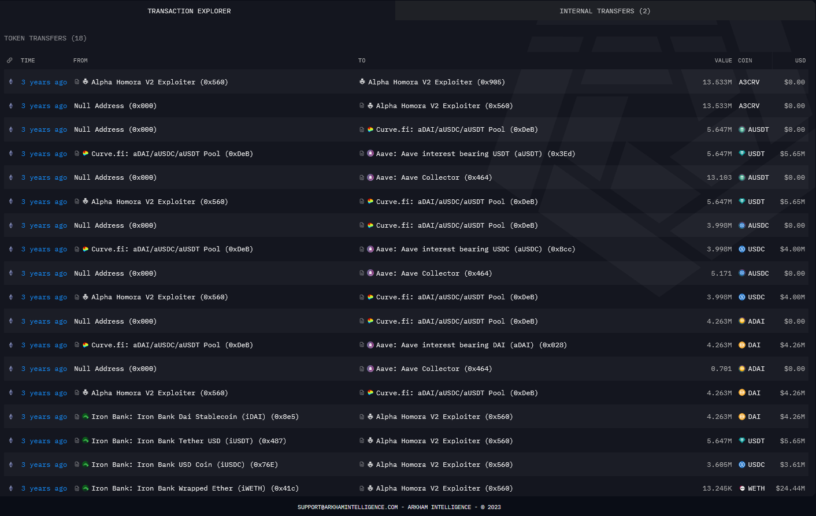Click the TIME column header
The image size is (816, 516).
click(x=28, y=61)
